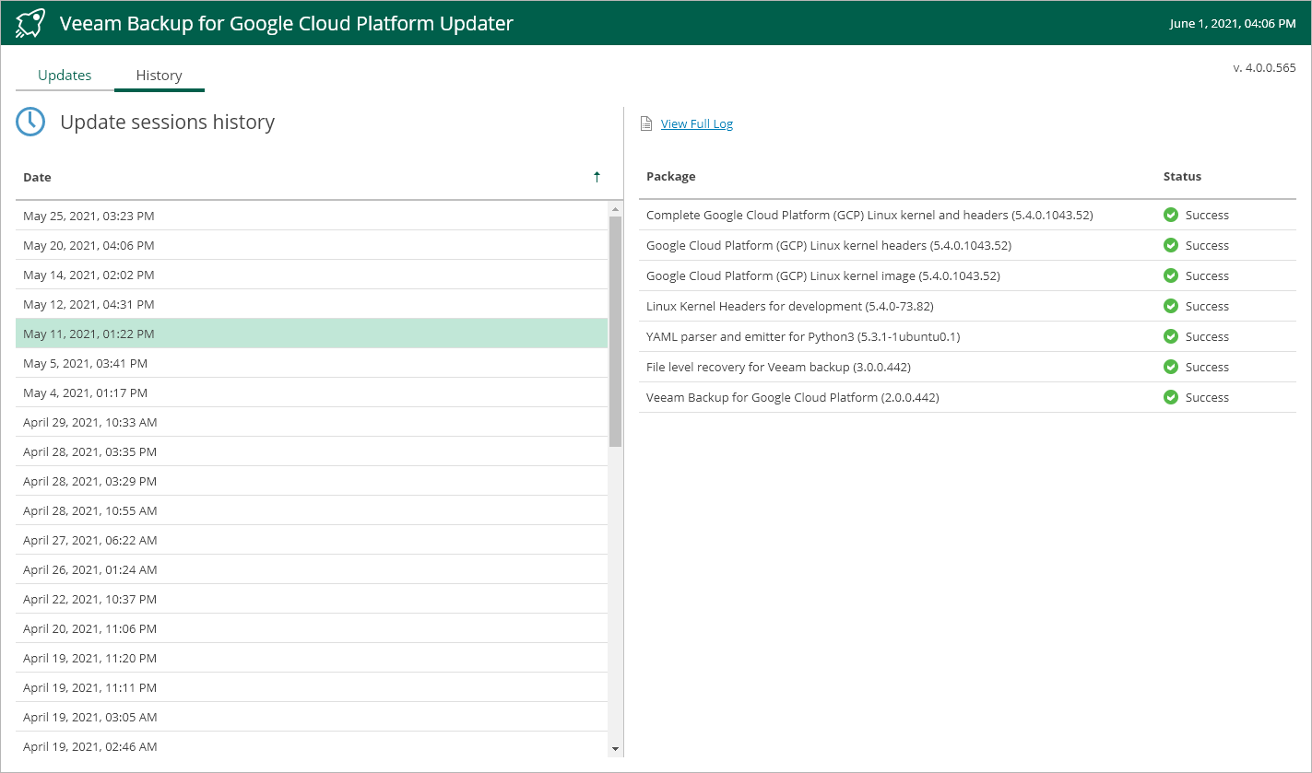Select session April 22, 2021, 10:37 PM

pos(312,599)
